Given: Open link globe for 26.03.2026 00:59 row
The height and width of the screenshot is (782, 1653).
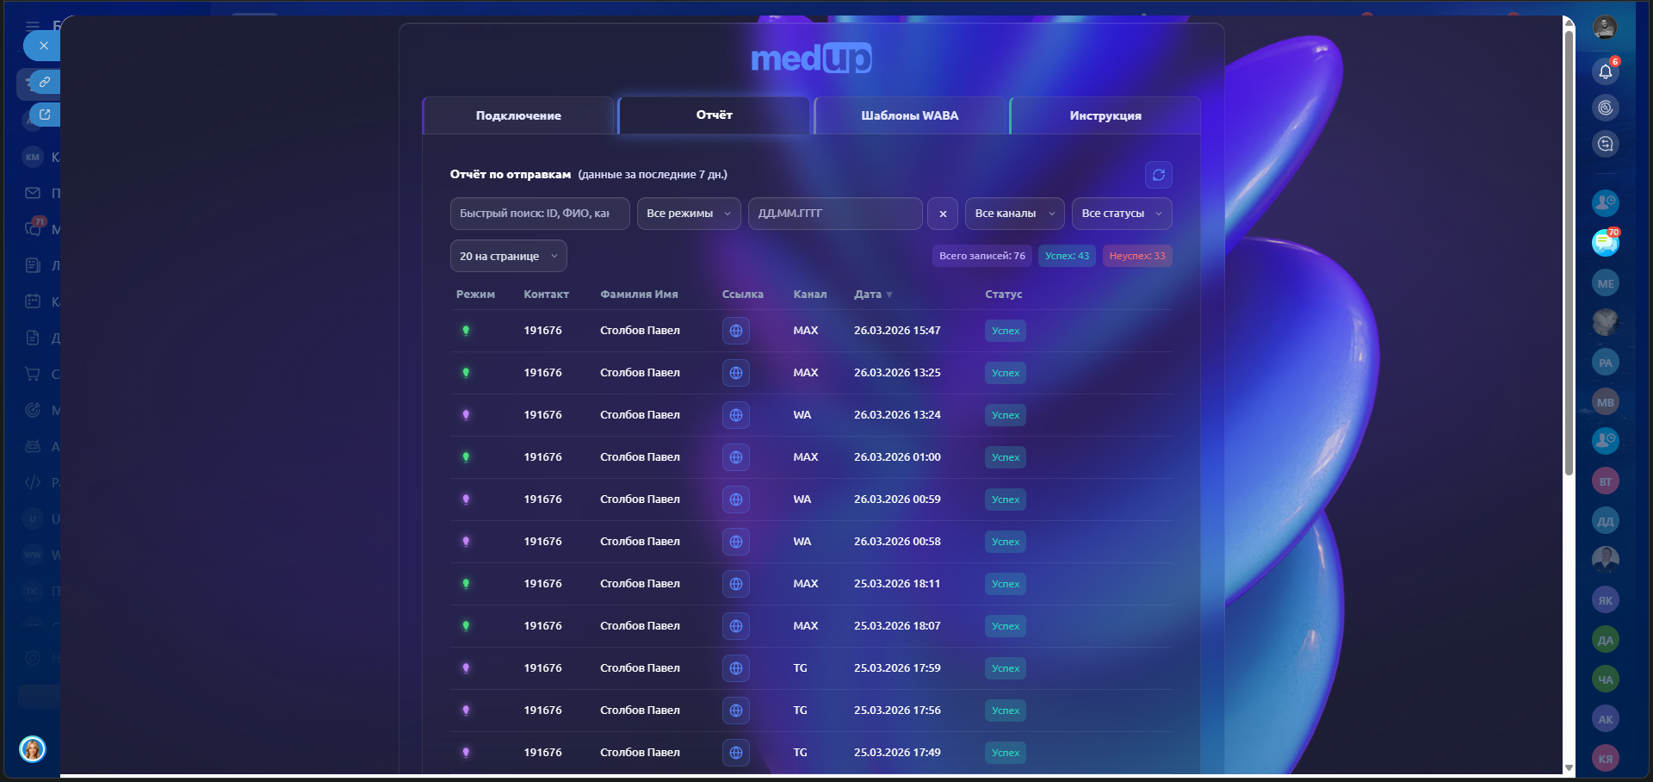Looking at the screenshot, I should point(736,500).
